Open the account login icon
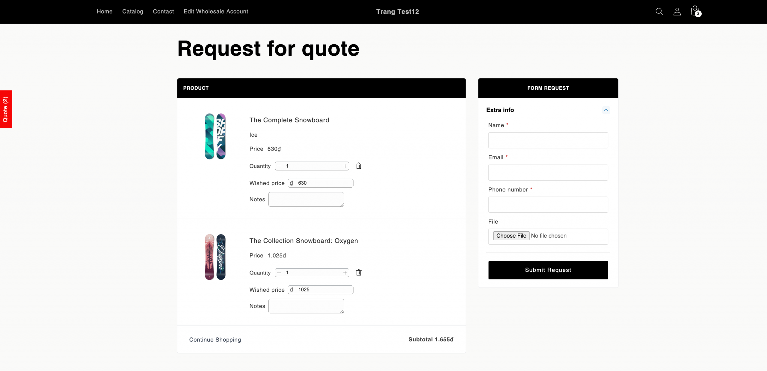 [677, 12]
